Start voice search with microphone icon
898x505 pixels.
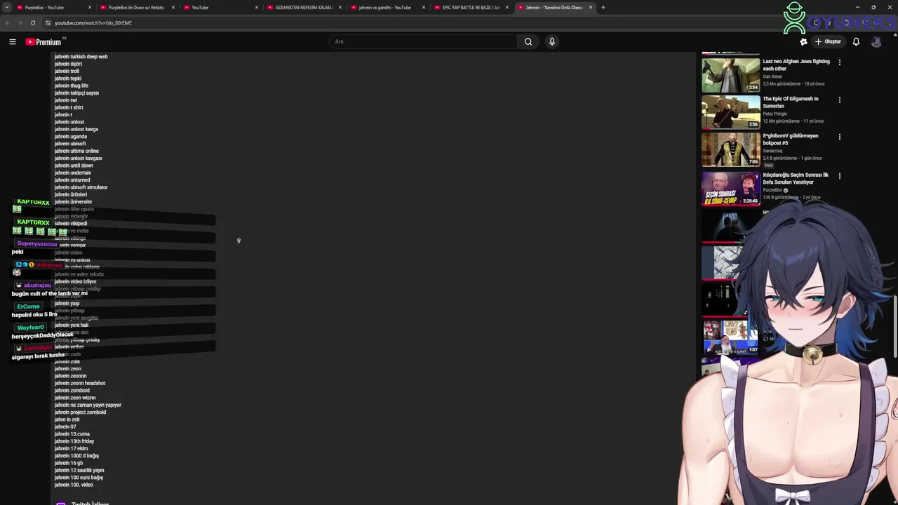(x=552, y=41)
